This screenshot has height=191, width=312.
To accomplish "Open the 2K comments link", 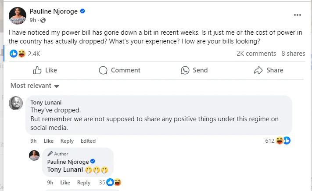I will pyautogui.click(x=256, y=54).
